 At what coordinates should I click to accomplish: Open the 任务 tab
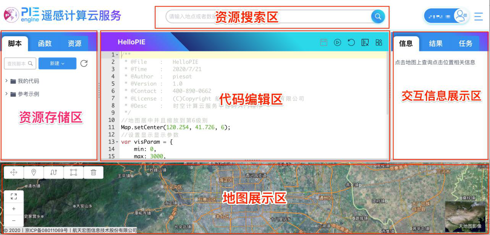(x=466, y=43)
